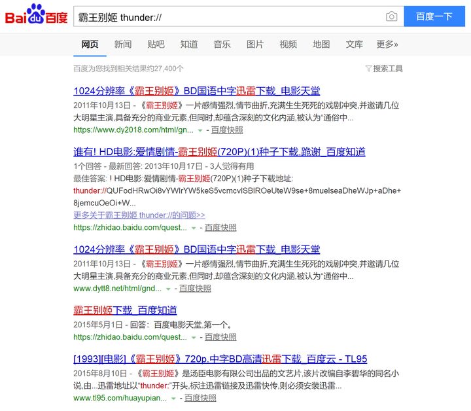
Task: Select the 网页 tab
Action: [90, 44]
